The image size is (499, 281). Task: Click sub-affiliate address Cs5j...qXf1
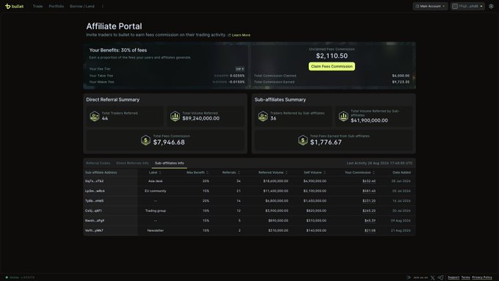click(x=93, y=211)
